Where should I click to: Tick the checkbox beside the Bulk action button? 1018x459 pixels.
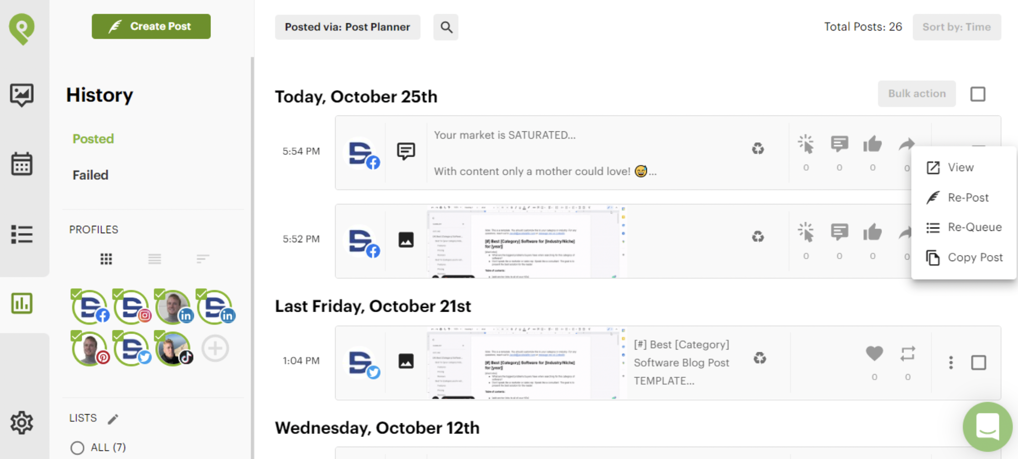(978, 94)
